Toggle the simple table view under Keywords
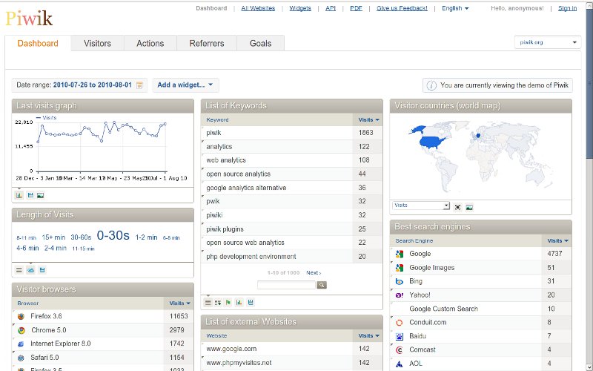593x371 pixels. (x=208, y=302)
